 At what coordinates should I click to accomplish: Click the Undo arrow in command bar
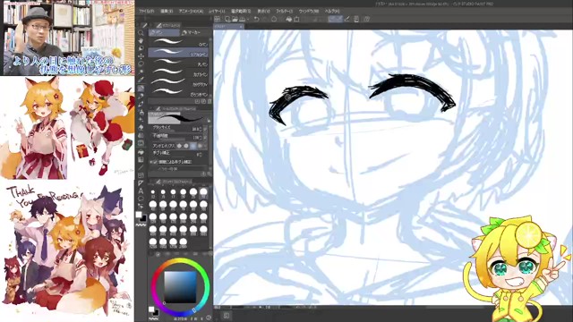[257, 19]
